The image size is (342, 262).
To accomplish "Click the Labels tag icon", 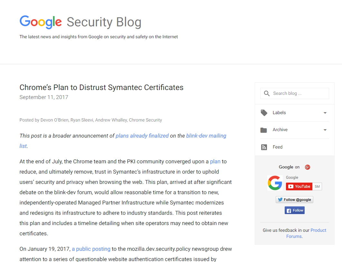I will pyautogui.click(x=264, y=113).
